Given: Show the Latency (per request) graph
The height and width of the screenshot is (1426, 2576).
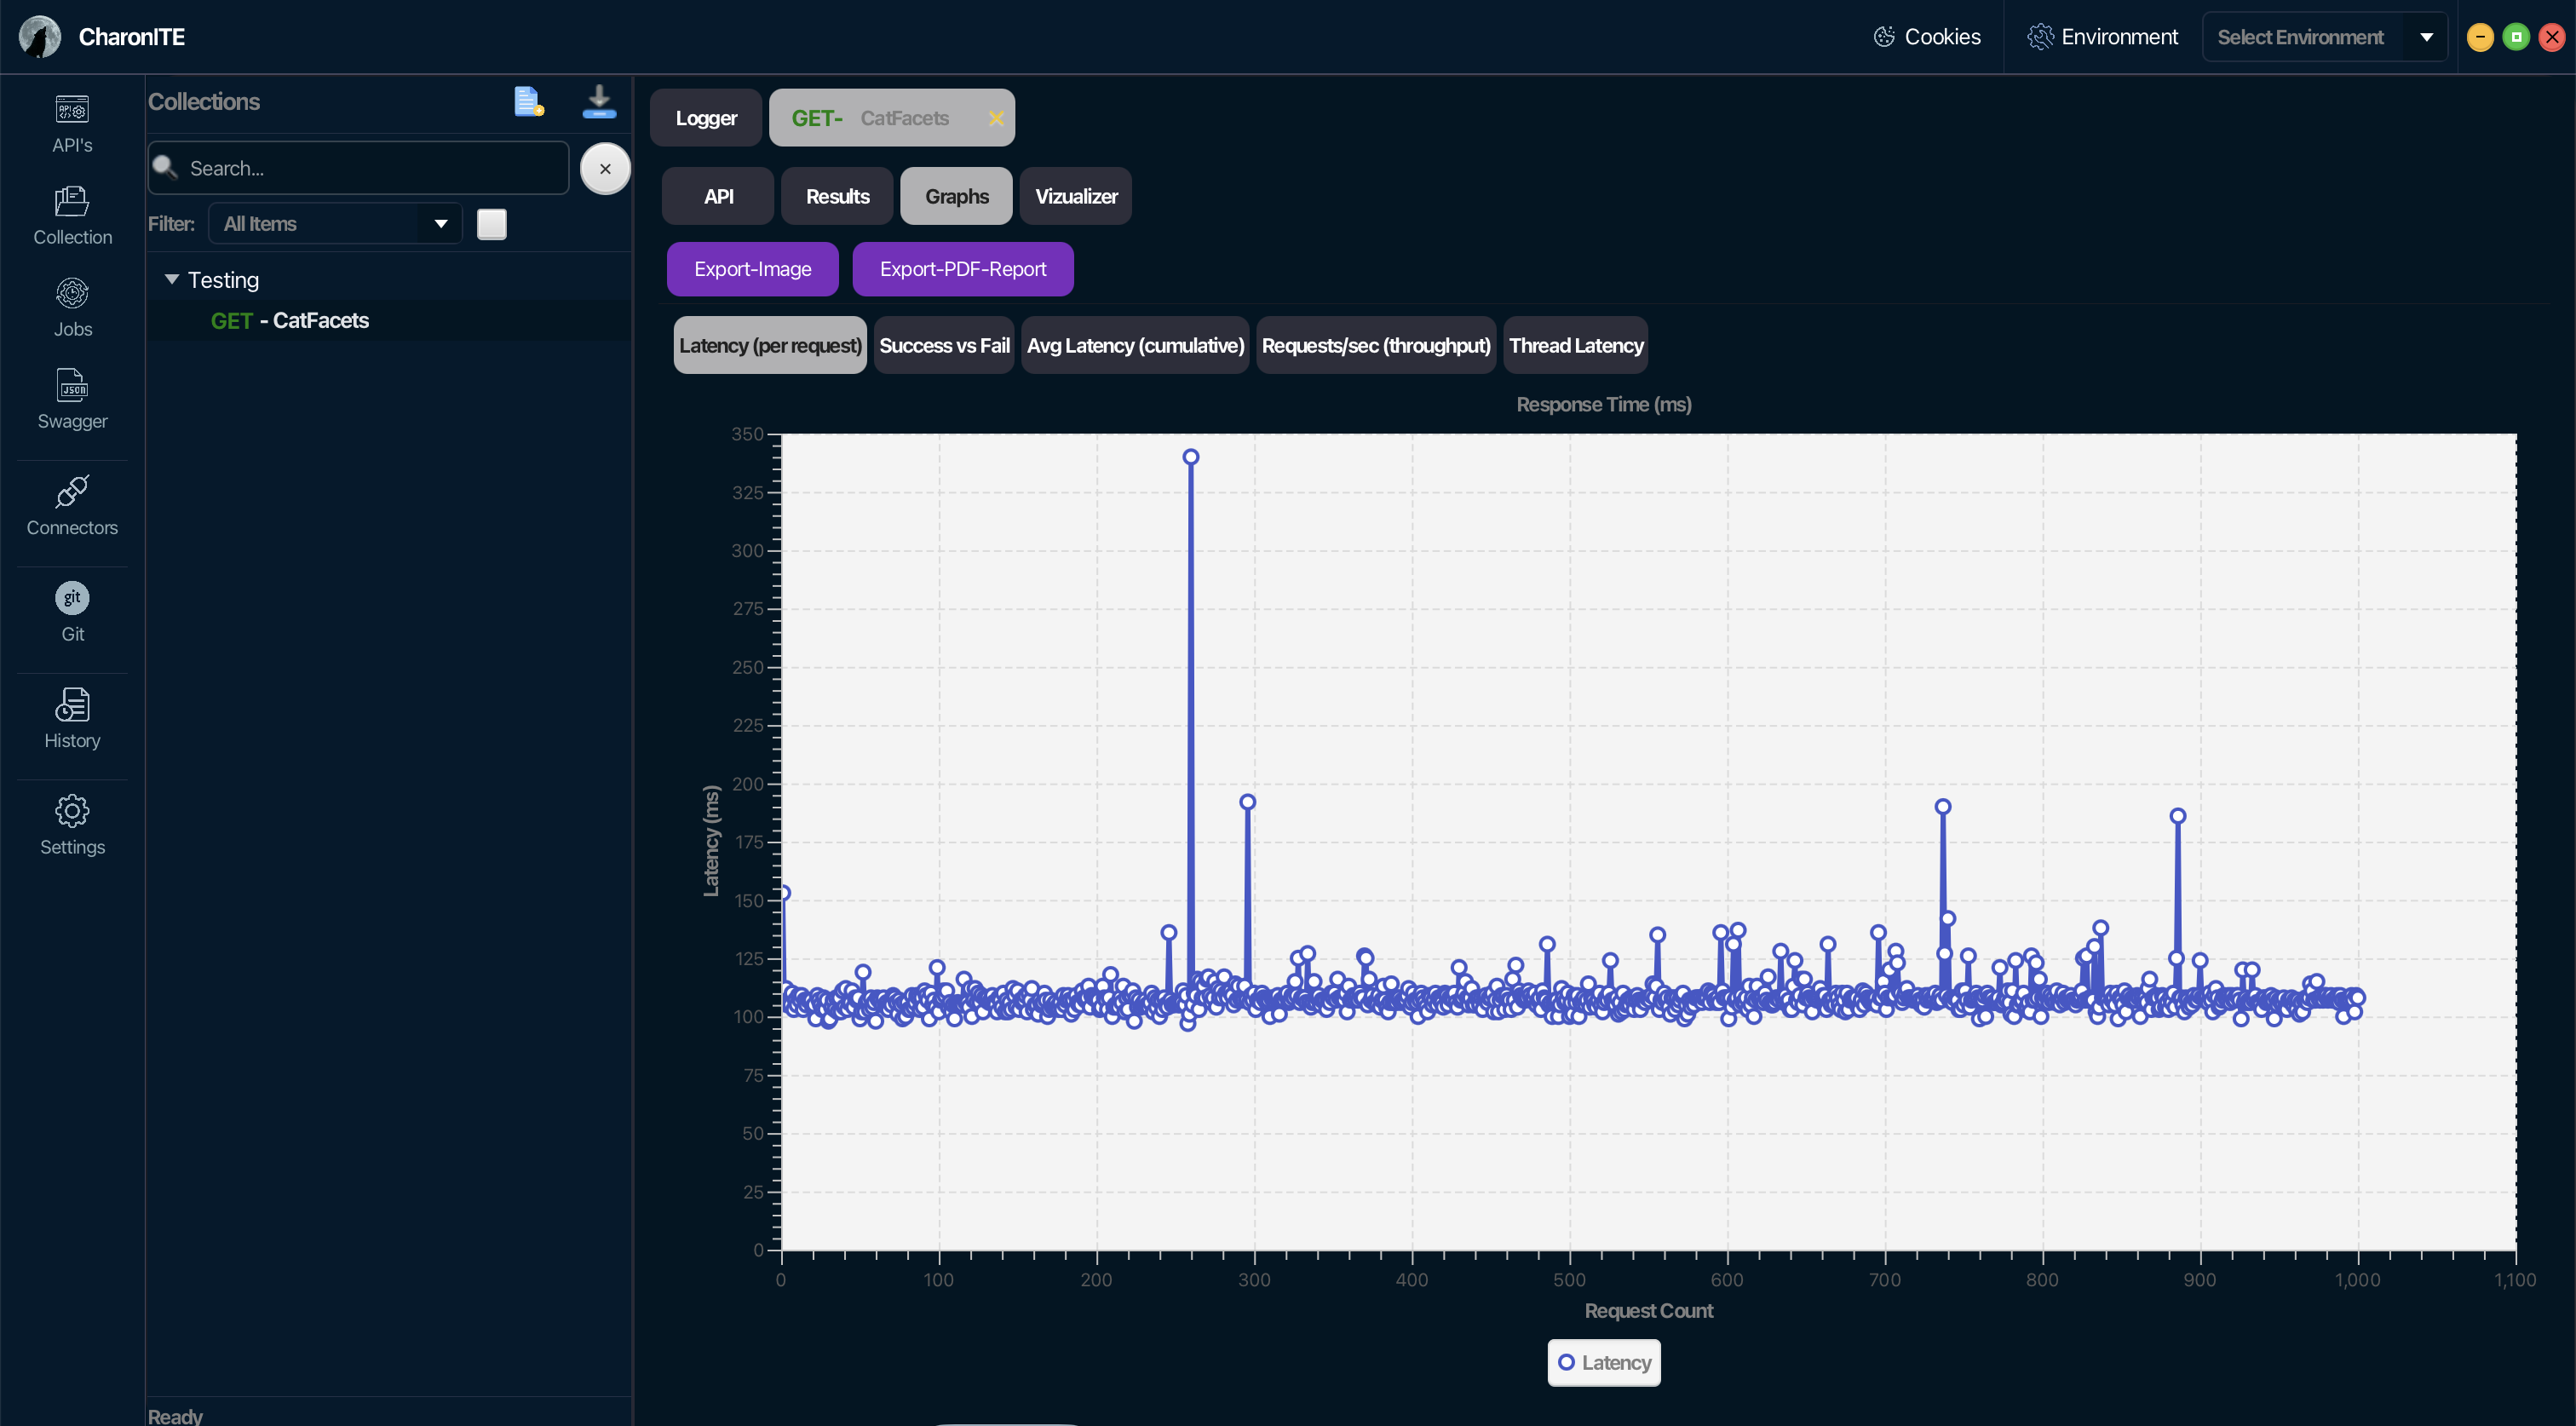Looking at the screenshot, I should point(770,345).
